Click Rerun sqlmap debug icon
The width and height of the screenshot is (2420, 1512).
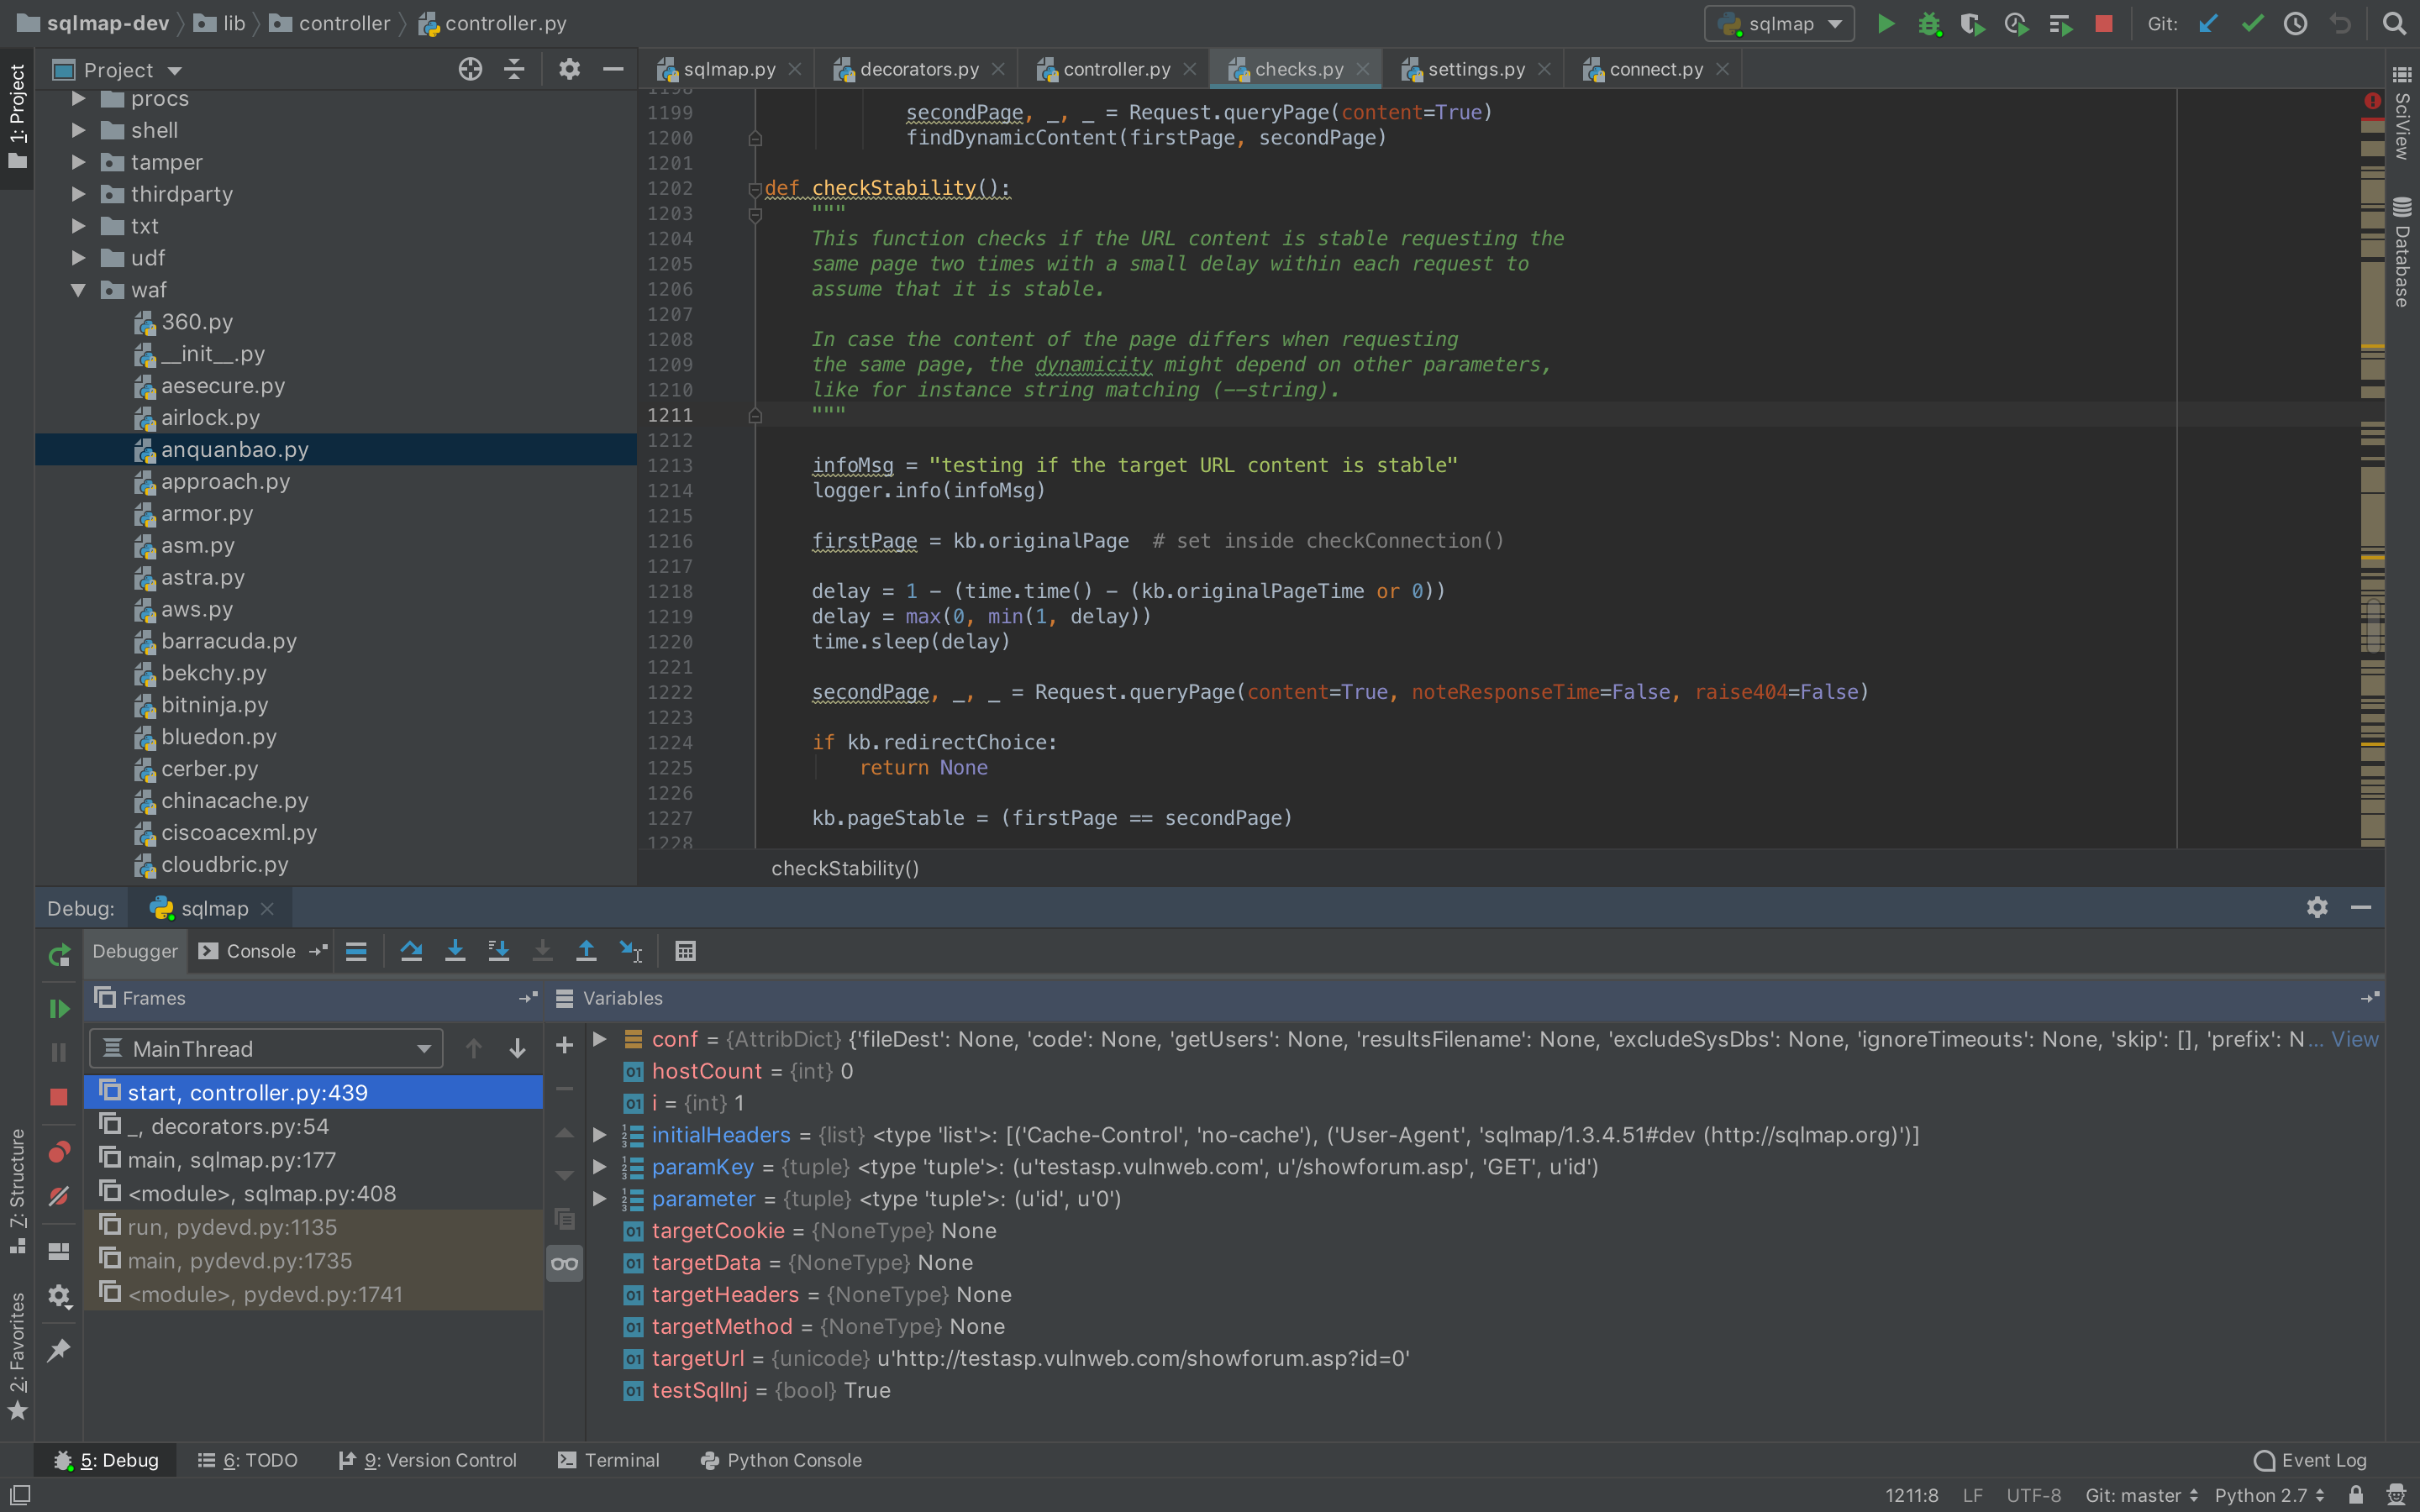tap(59, 955)
